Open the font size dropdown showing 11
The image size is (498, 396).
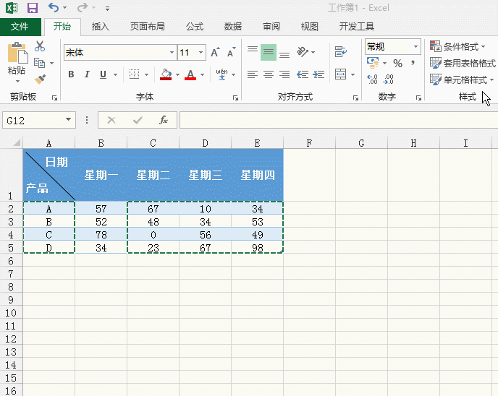pyautogui.click(x=201, y=52)
